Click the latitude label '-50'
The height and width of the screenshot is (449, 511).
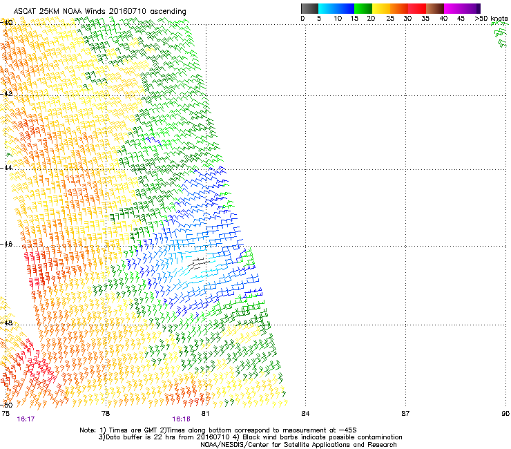pos(6,405)
